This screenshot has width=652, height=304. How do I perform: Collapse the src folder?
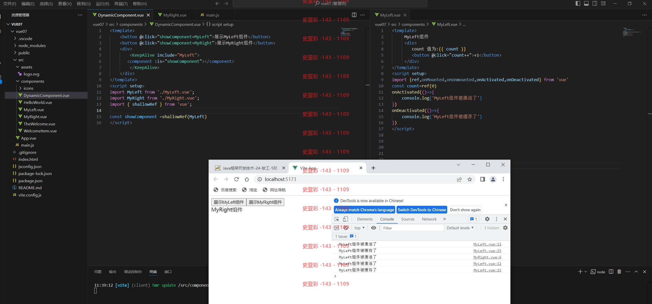15,60
